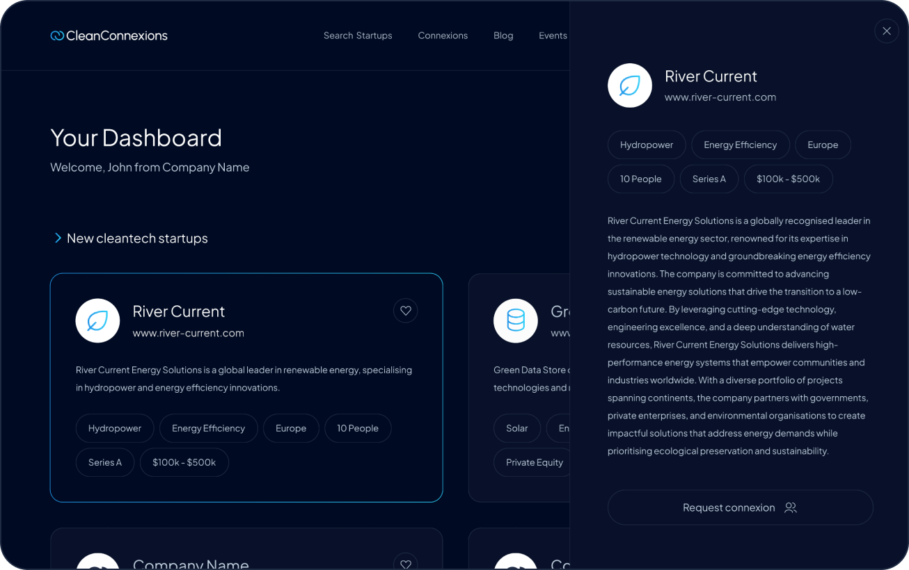
Task: Go to Connexions menu item
Action: pyautogui.click(x=443, y=35)
